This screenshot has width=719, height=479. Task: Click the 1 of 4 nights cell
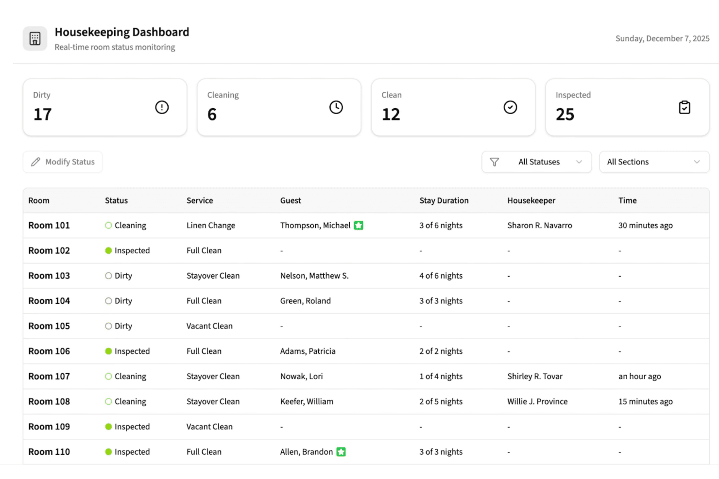(x=441, y=376)
